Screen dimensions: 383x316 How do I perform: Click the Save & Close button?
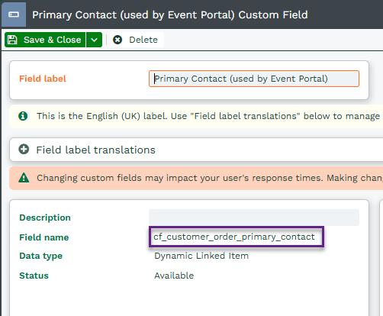pos(45,40)
